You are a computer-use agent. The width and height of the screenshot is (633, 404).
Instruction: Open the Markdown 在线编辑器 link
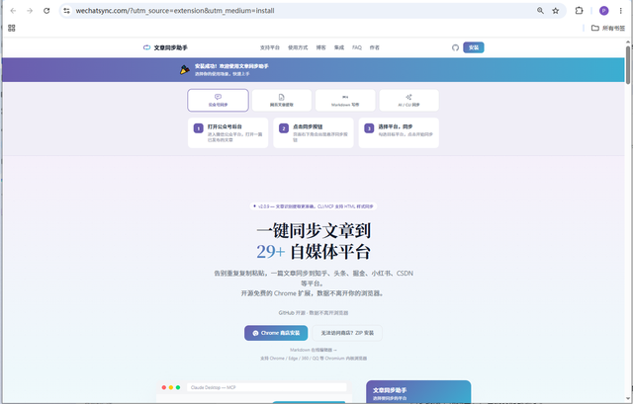(314, 350)
